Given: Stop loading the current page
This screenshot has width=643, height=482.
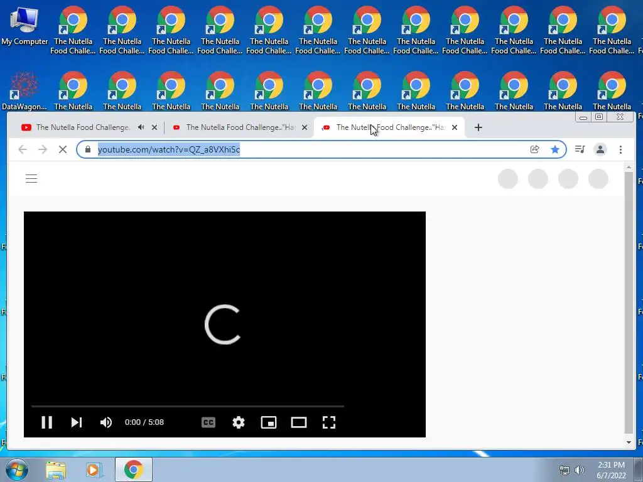Looking at the screenshot, I should click(63, 149).
